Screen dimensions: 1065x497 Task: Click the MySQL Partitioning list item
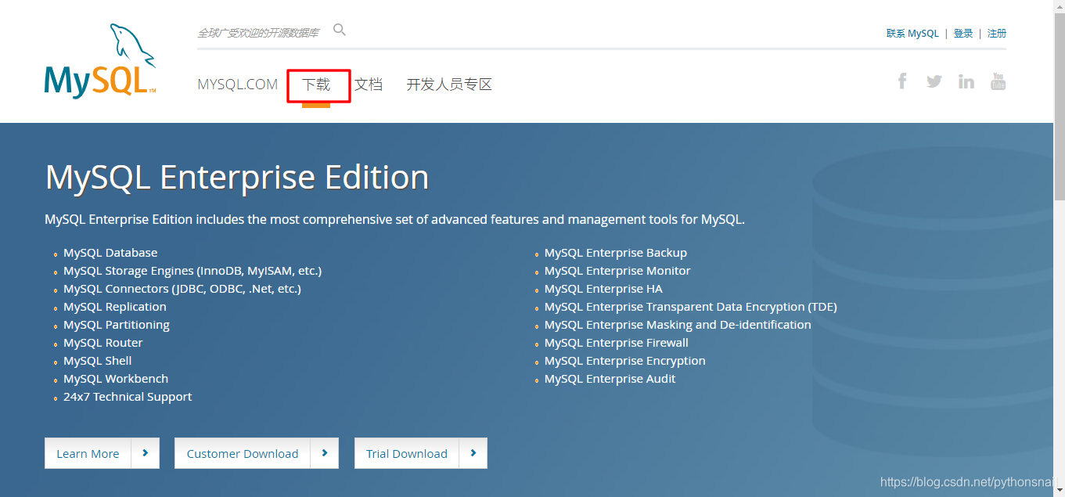pos(117,325)
